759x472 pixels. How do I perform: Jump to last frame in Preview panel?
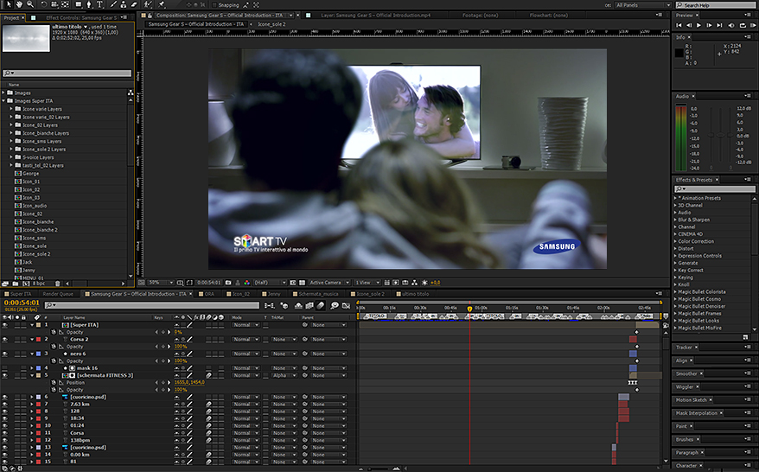[x=719, y=25]
